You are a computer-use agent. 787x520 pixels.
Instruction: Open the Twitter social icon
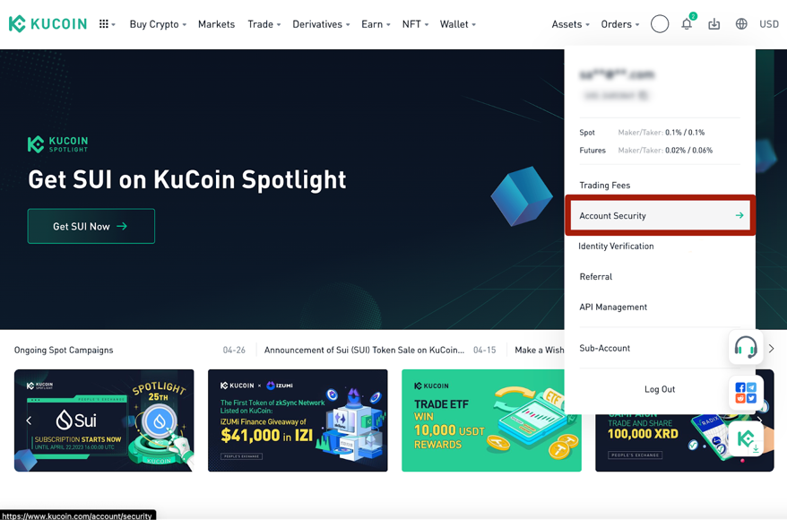(751, 399)
